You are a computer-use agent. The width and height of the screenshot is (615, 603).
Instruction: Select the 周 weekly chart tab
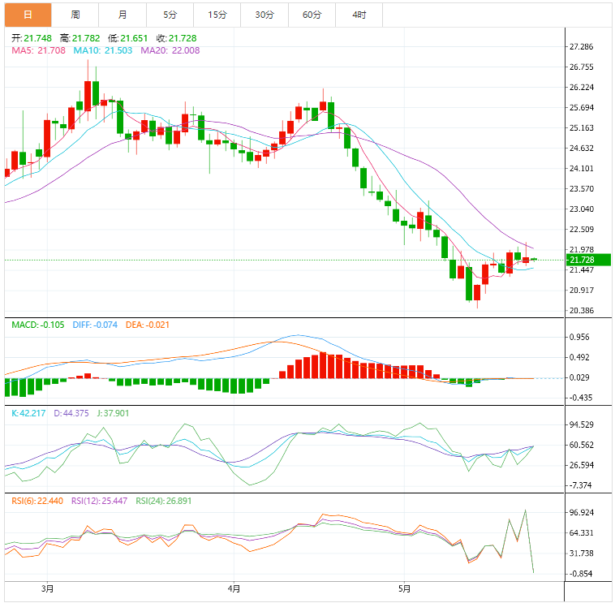(x=75, y=15)
